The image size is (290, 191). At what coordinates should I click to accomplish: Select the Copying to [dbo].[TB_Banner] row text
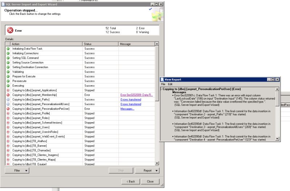[x=30, y=146]
